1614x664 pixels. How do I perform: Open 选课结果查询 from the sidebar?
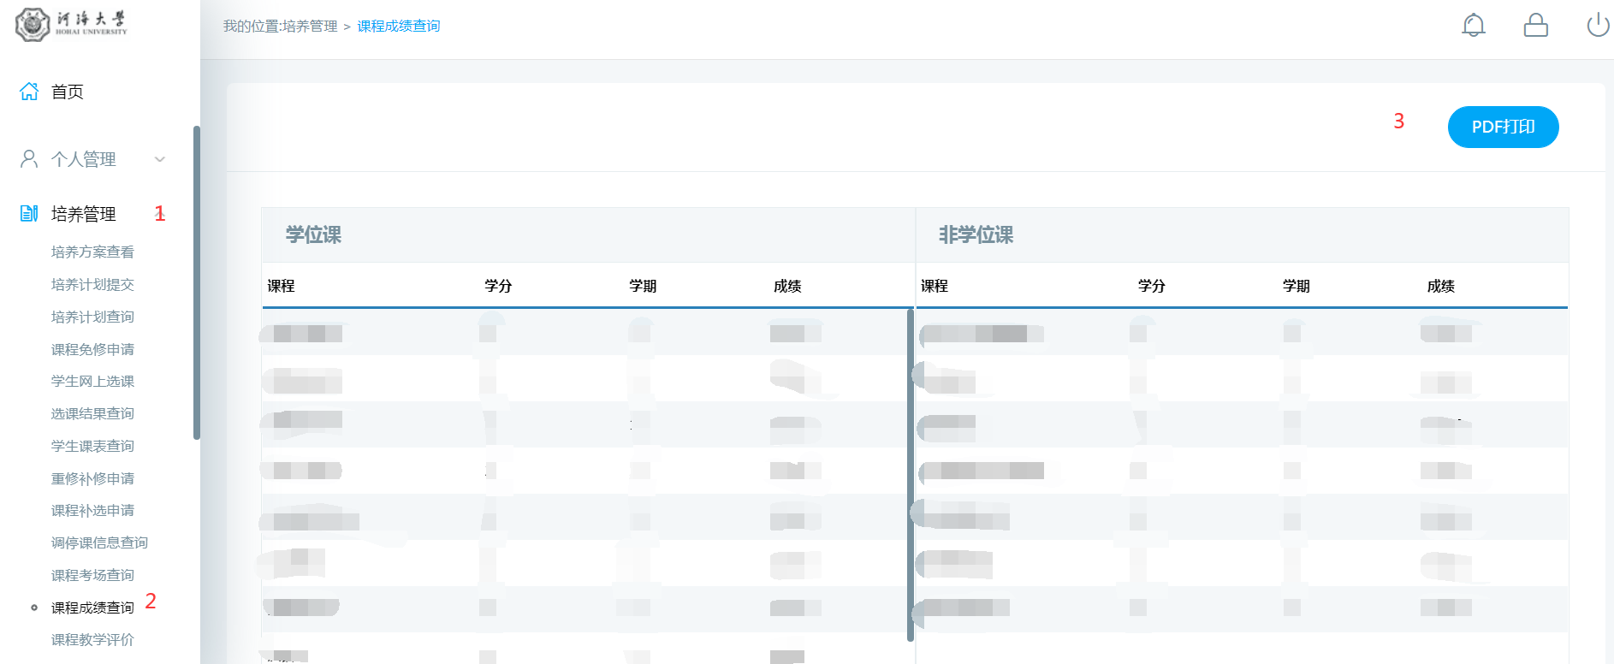[92, 413]
